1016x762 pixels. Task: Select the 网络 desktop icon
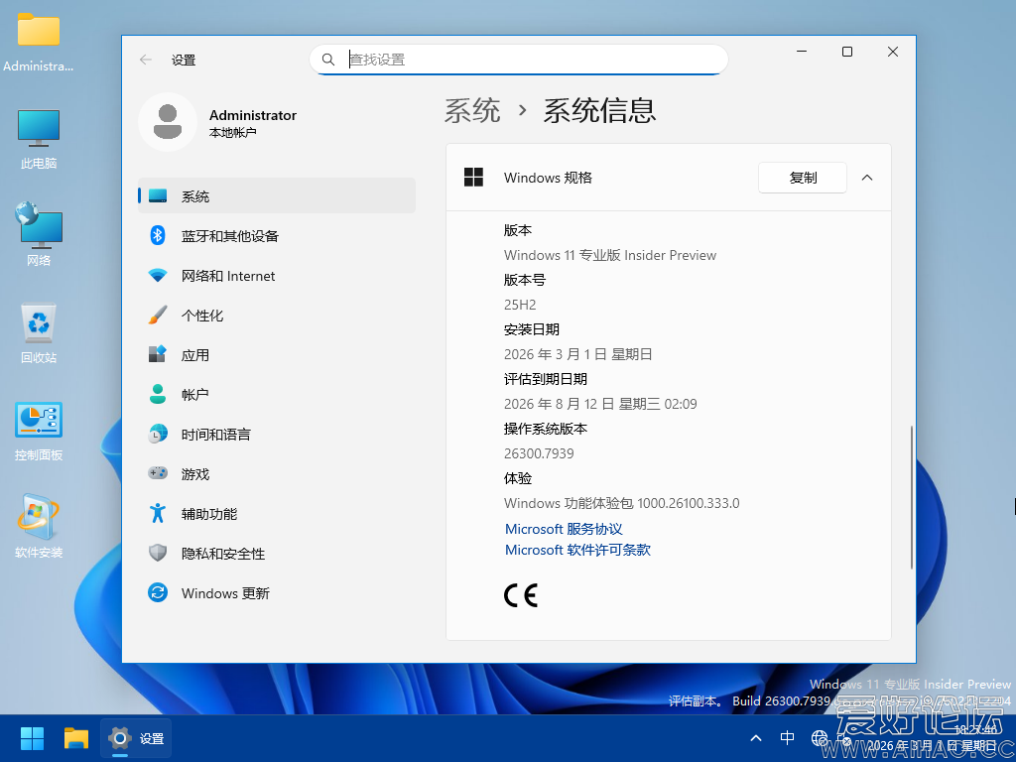tap(39, 234)
